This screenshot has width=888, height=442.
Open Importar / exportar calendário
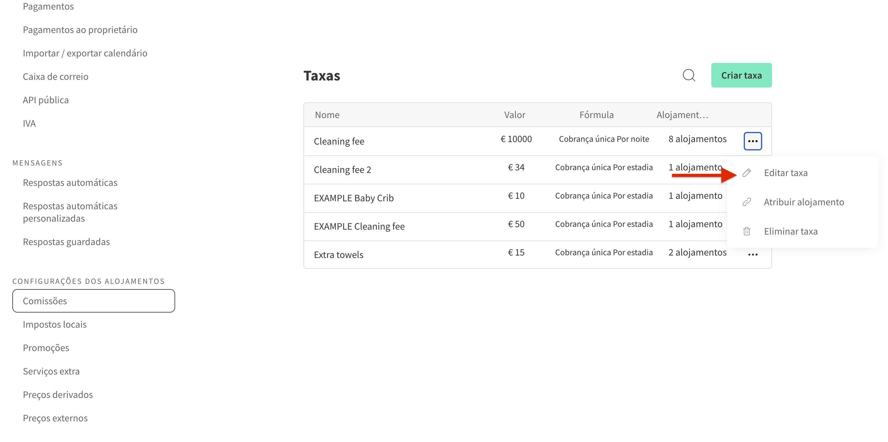tap(85, 53)
